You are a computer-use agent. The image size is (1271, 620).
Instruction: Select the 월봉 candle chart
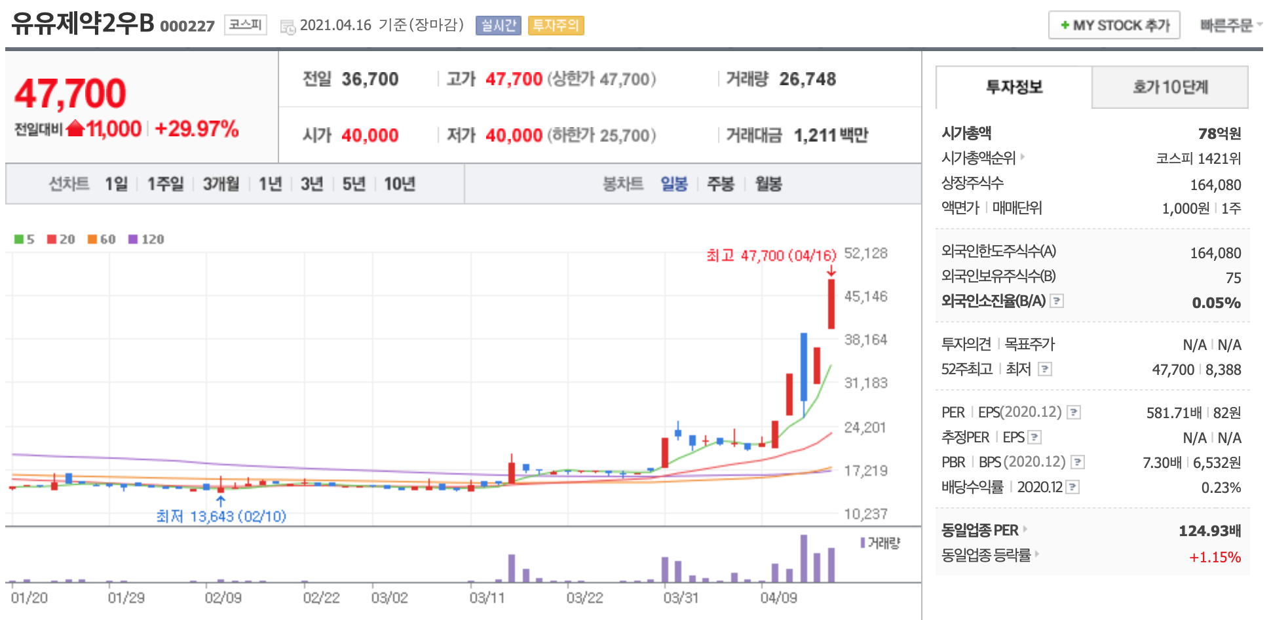(768, 184)
